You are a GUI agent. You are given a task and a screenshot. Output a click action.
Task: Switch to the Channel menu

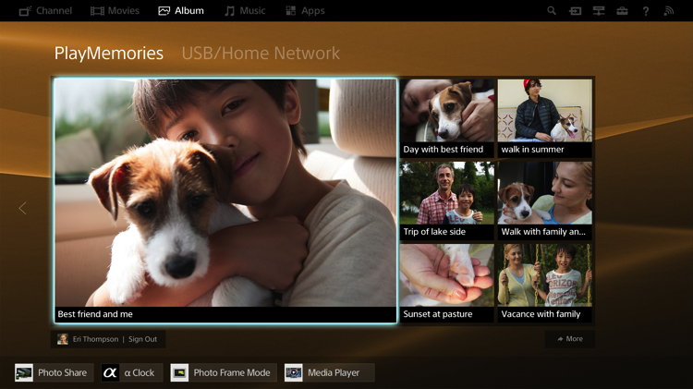click(45, 10)
